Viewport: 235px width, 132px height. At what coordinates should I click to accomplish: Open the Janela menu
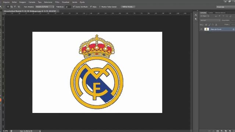[75, 2]
